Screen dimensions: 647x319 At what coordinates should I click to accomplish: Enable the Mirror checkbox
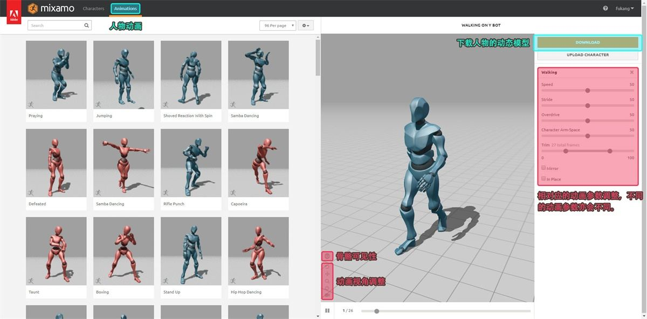pyautogui.click(x=543, y=168)
